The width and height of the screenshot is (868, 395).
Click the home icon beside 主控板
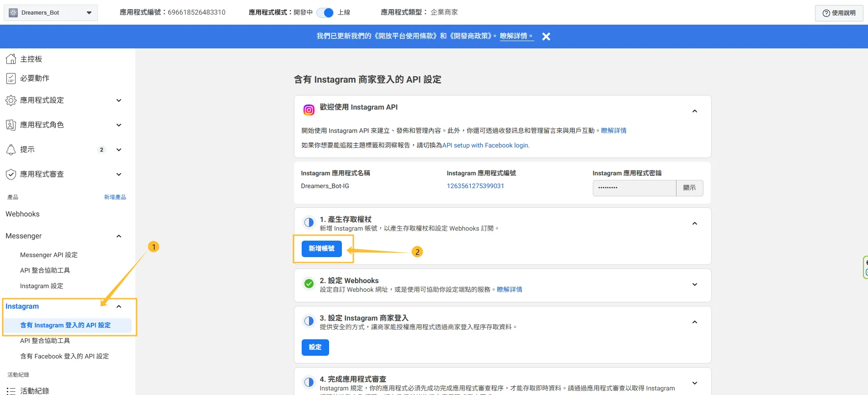pyautogui.click(x=11, y=59)
